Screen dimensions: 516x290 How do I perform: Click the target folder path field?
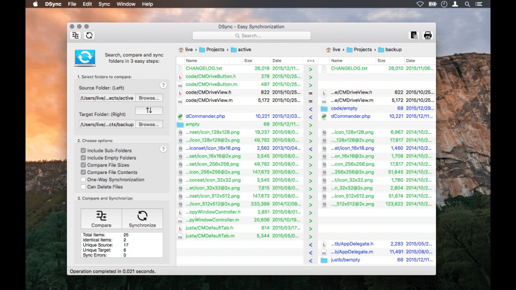coord(107,124)
